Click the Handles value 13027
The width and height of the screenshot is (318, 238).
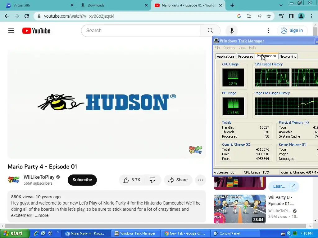pyautogui.click(x=264, y=127)
